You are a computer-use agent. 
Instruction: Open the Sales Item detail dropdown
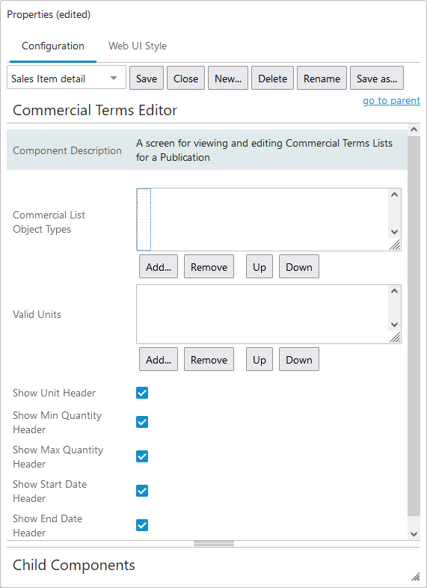(67, 78)
